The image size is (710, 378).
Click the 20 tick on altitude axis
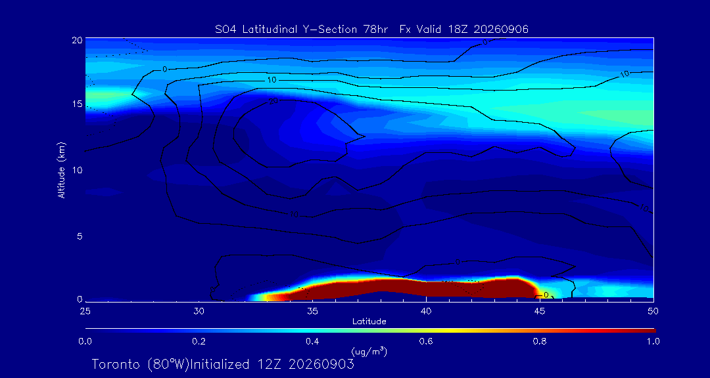76,39
